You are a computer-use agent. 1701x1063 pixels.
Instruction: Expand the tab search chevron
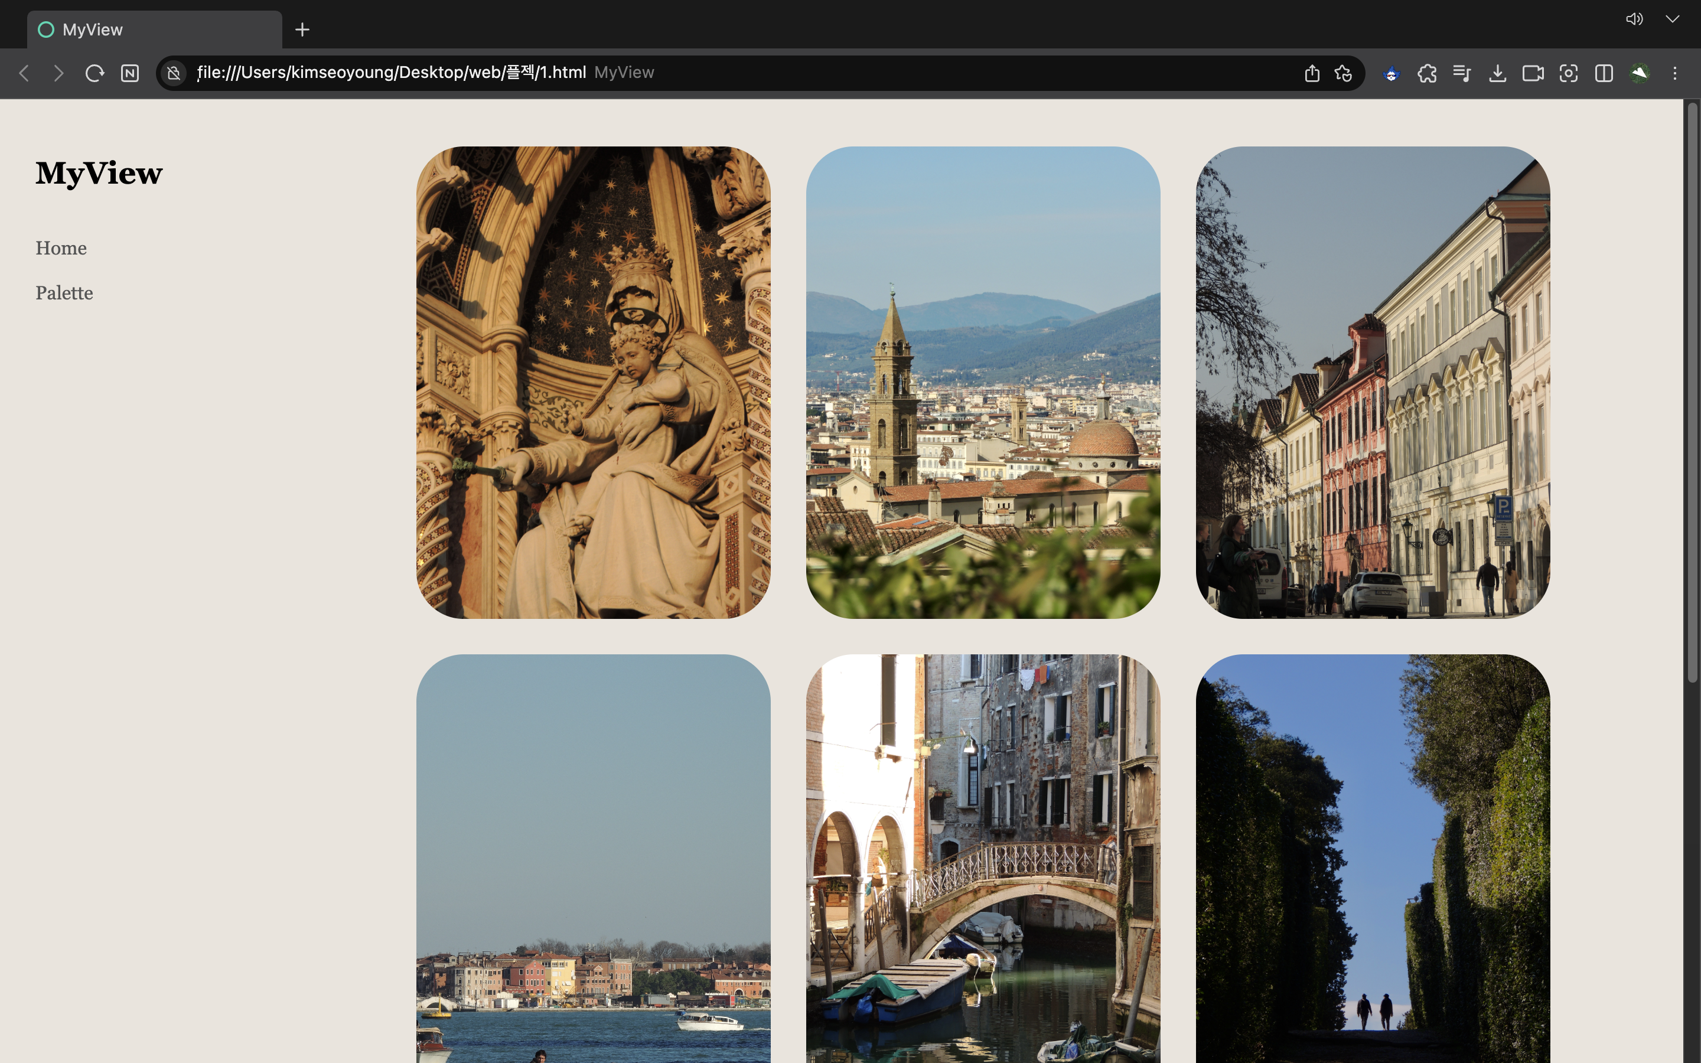[1672, 19]
